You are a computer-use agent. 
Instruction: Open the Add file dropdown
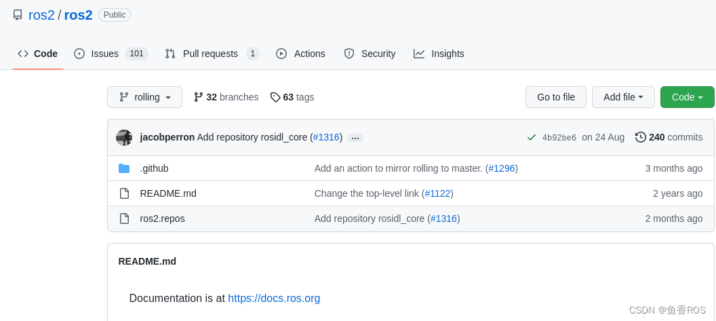coord(623,98)
